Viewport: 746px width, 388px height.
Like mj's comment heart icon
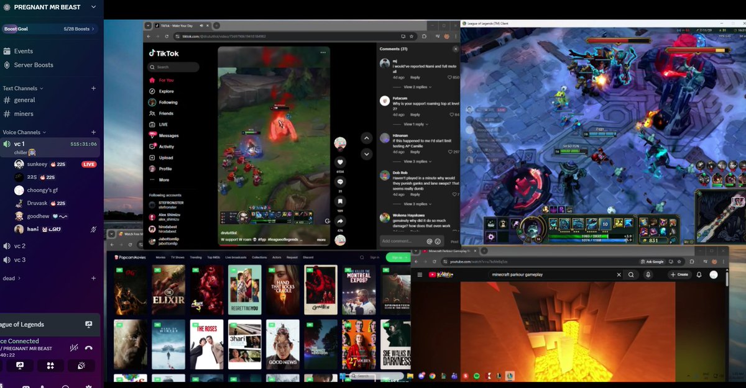pos(450,78)
